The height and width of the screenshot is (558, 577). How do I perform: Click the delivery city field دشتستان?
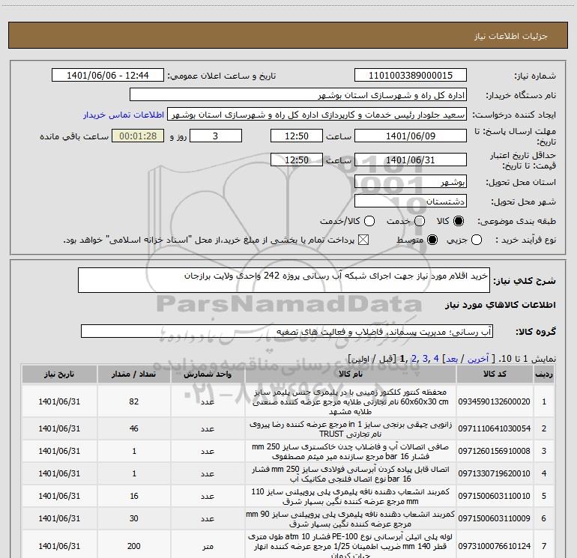(x=411, y=201)
